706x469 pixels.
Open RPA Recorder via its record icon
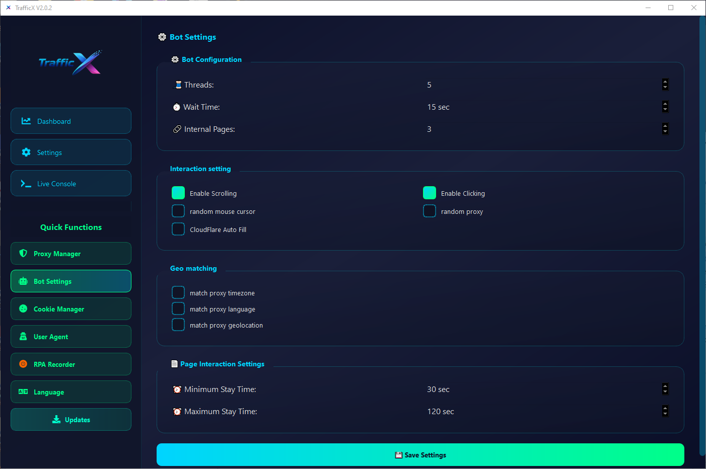pos(23,364)
